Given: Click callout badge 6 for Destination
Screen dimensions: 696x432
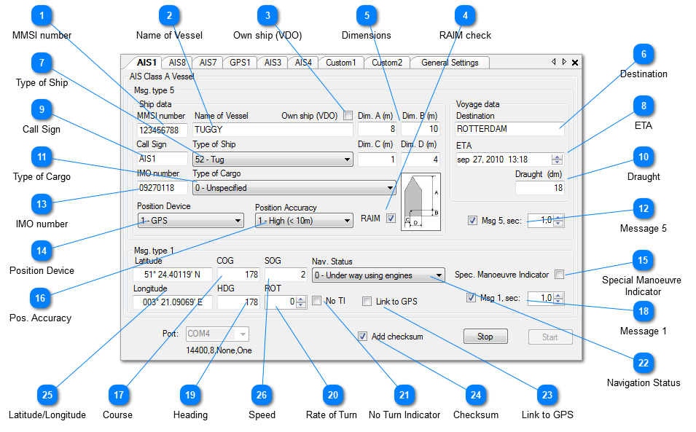Looking at the screenshot, I should [644, 54].
